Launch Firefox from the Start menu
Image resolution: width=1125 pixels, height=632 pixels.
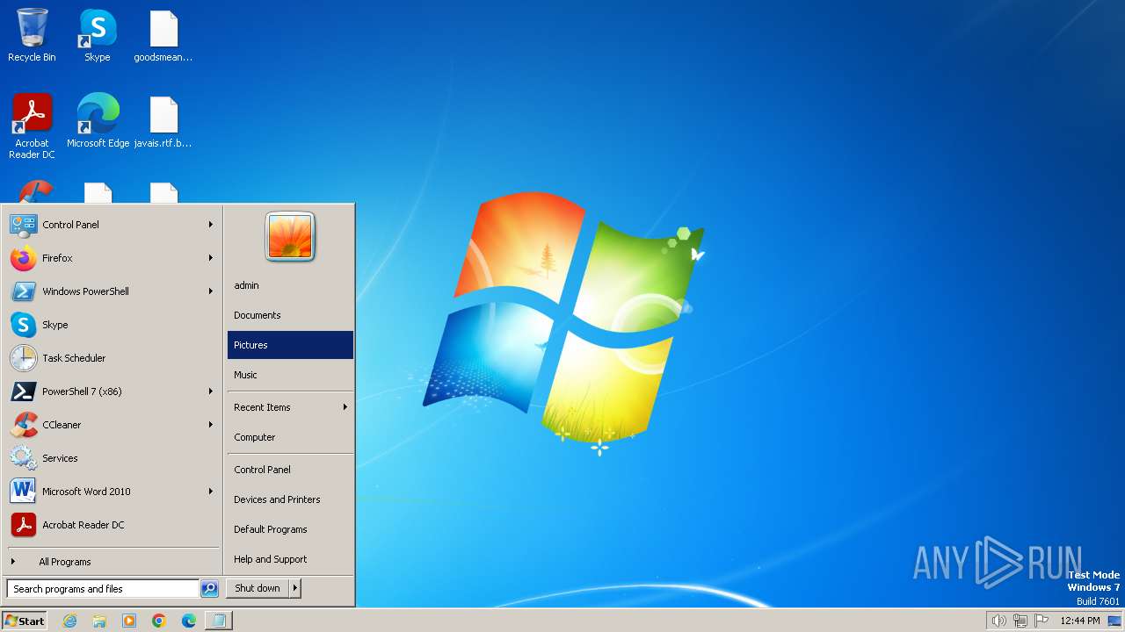click(x=112, y=258)
